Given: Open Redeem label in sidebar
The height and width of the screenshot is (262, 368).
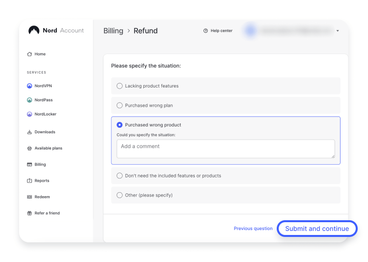Looking at the screenshot, I should (x=42, y=197).
